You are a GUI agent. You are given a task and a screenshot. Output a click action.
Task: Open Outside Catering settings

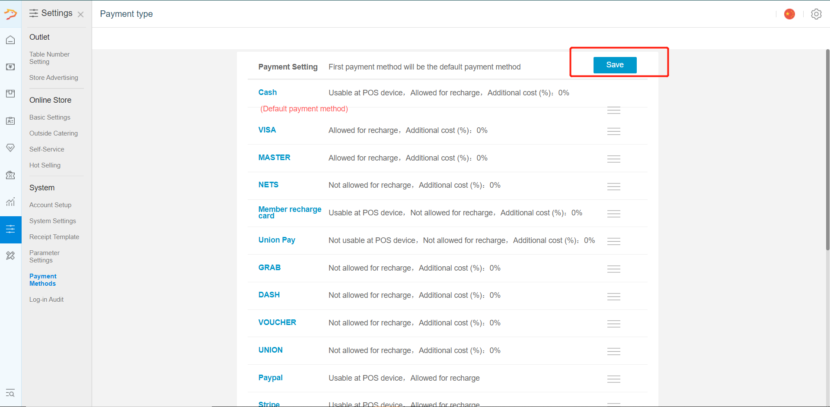tap(54, 133)
